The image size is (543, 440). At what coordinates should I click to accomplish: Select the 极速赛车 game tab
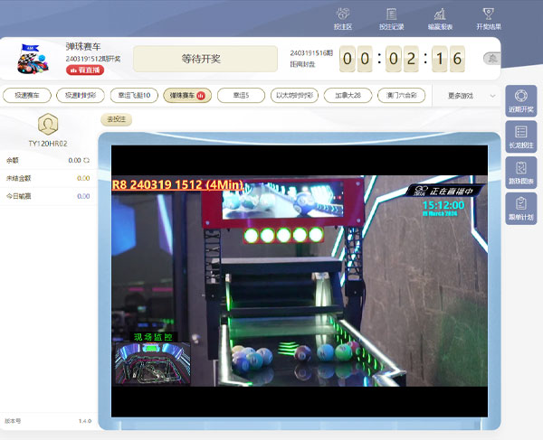coord(25,95)
